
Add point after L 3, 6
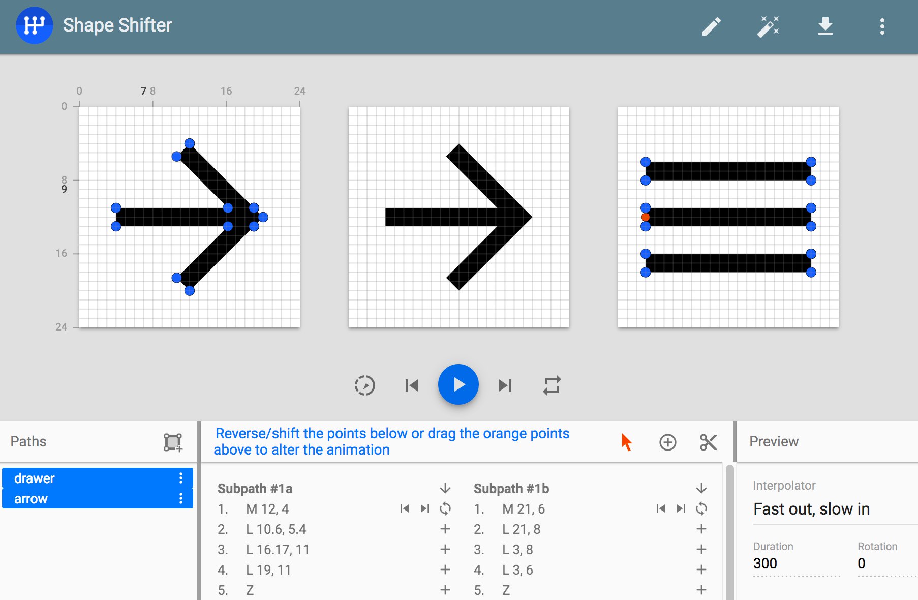pyautogui.click(x=701, y=569)
